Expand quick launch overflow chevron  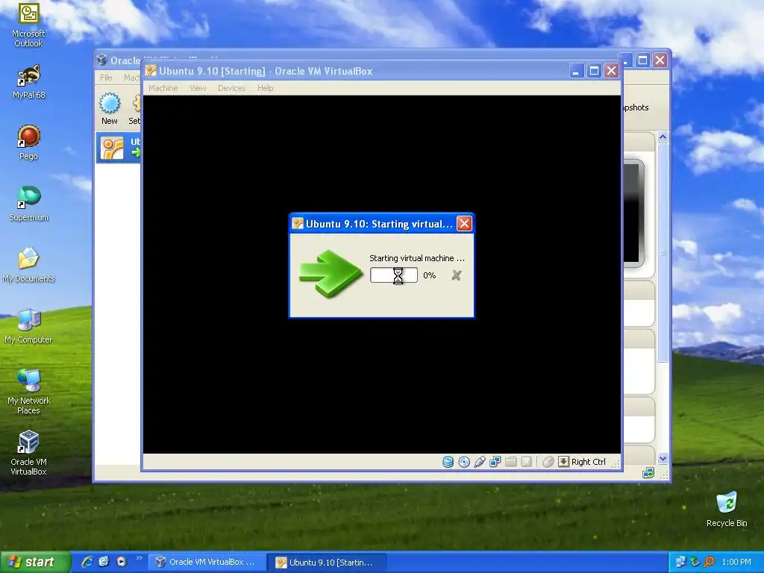[139, 558]
